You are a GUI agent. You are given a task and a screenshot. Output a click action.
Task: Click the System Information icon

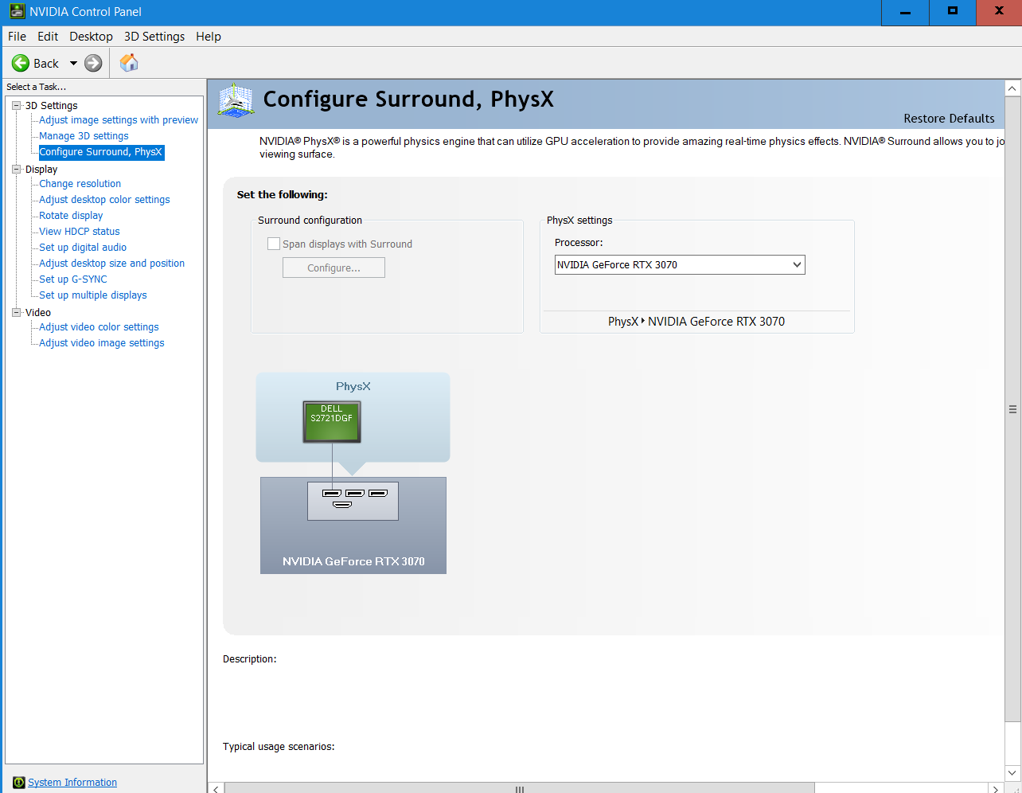pos(19,783)
